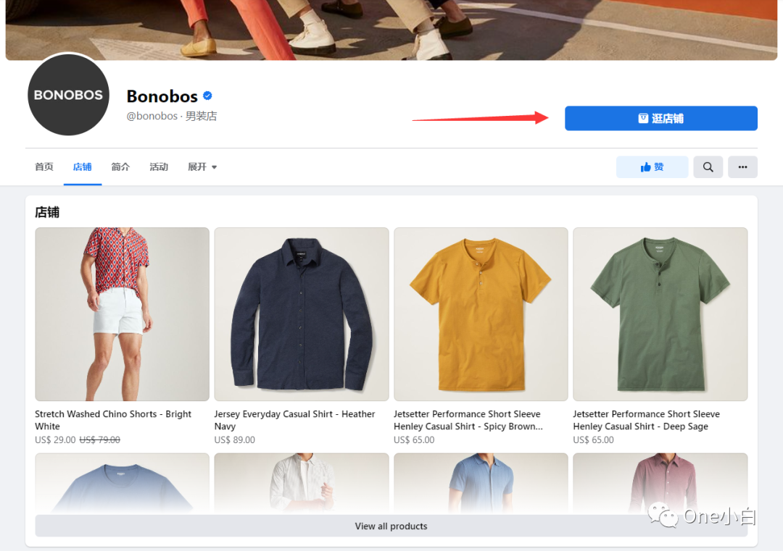Open the three-dots more options menu
This screenshot has width=783, height=551.
[742, 167]
